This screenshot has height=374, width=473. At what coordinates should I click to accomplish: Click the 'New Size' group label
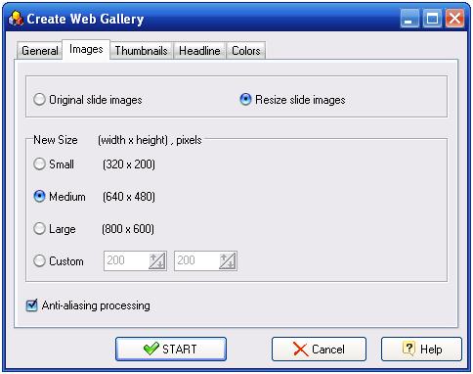[x=56, y=140]
